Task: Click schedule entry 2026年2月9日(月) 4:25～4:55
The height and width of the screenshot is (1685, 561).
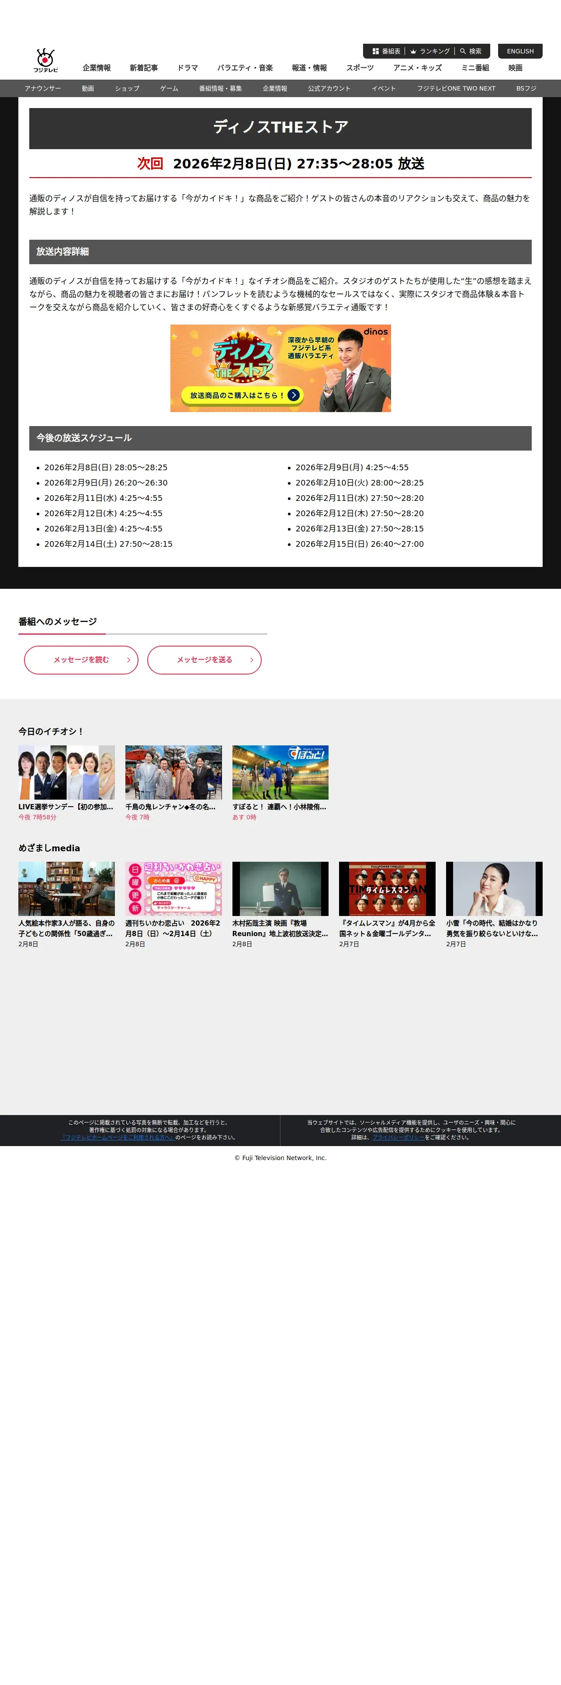Action: tap(352, 468)
